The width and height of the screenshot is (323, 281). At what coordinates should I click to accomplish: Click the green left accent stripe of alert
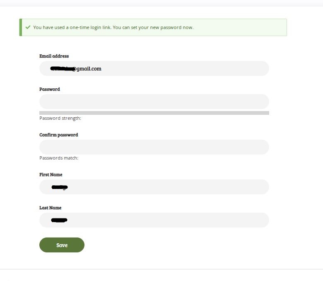(x=21, y=27)
